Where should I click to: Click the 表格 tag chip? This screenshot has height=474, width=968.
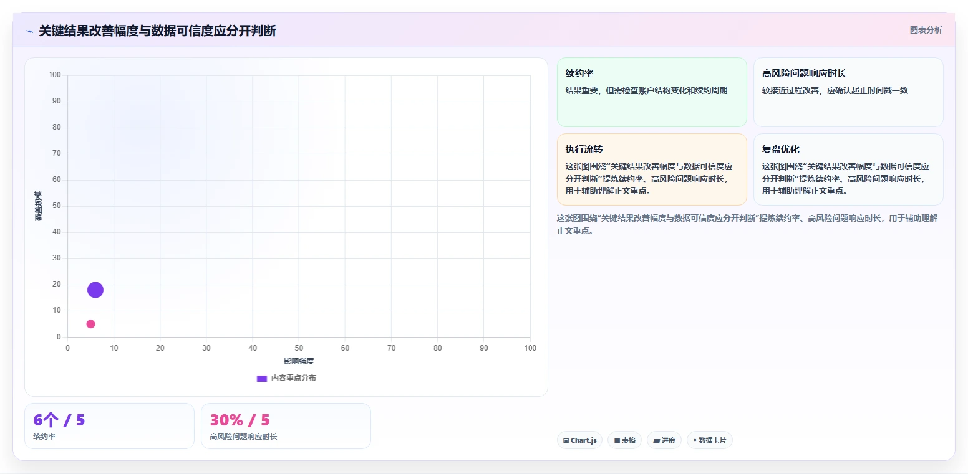pyautogui.click(x=624, y=440)
